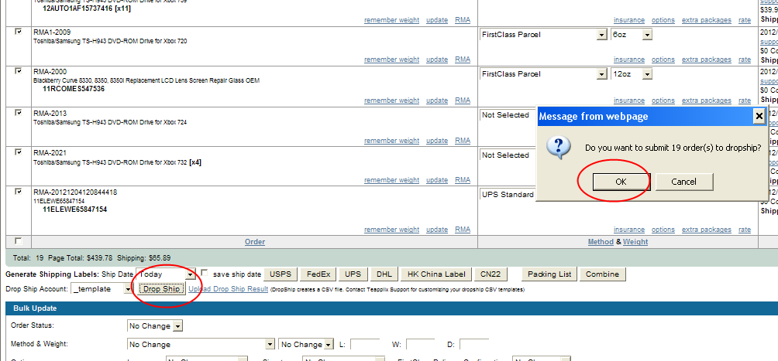
Task: Click rate link for RMA-2000
Action: tap(745, 100)
